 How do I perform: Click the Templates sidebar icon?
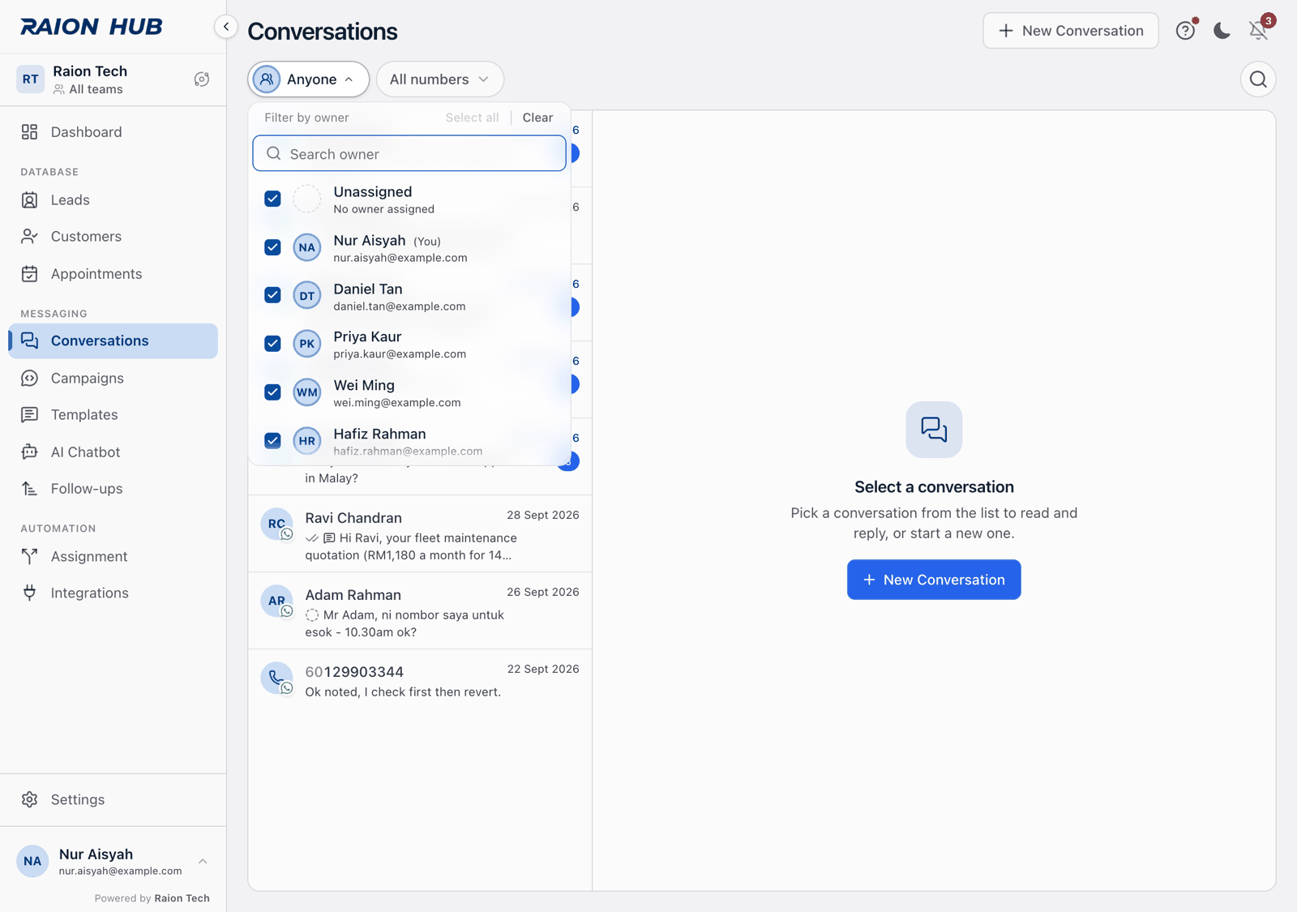coord(30,415)
